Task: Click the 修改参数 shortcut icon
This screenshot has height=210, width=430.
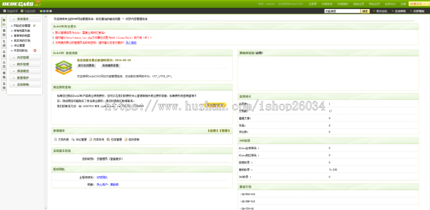Action: click(x=126, y=139)
